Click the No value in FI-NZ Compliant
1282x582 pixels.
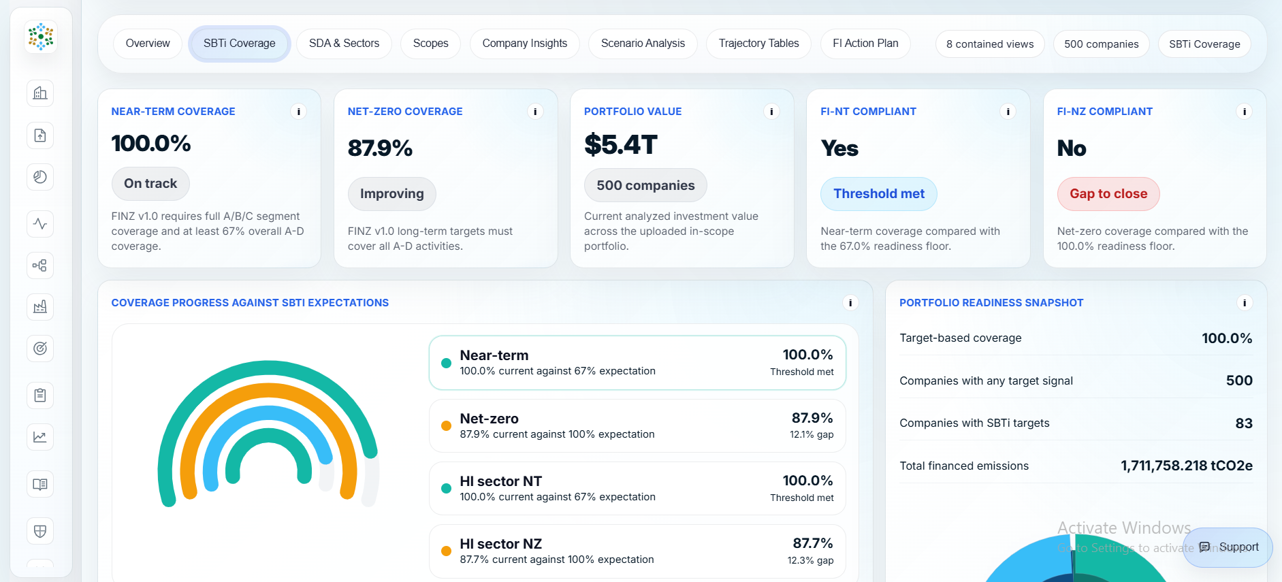(x=1072, y=148)
